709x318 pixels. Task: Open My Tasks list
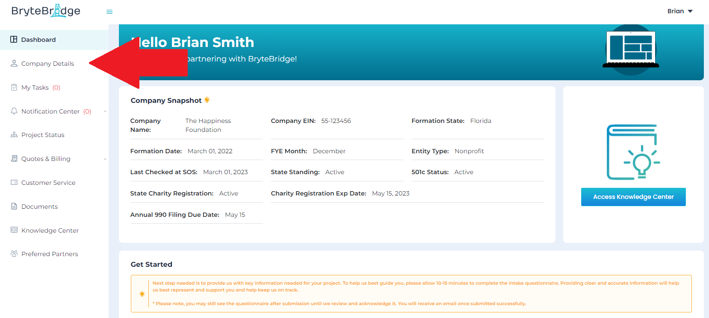tap(35, 88)
